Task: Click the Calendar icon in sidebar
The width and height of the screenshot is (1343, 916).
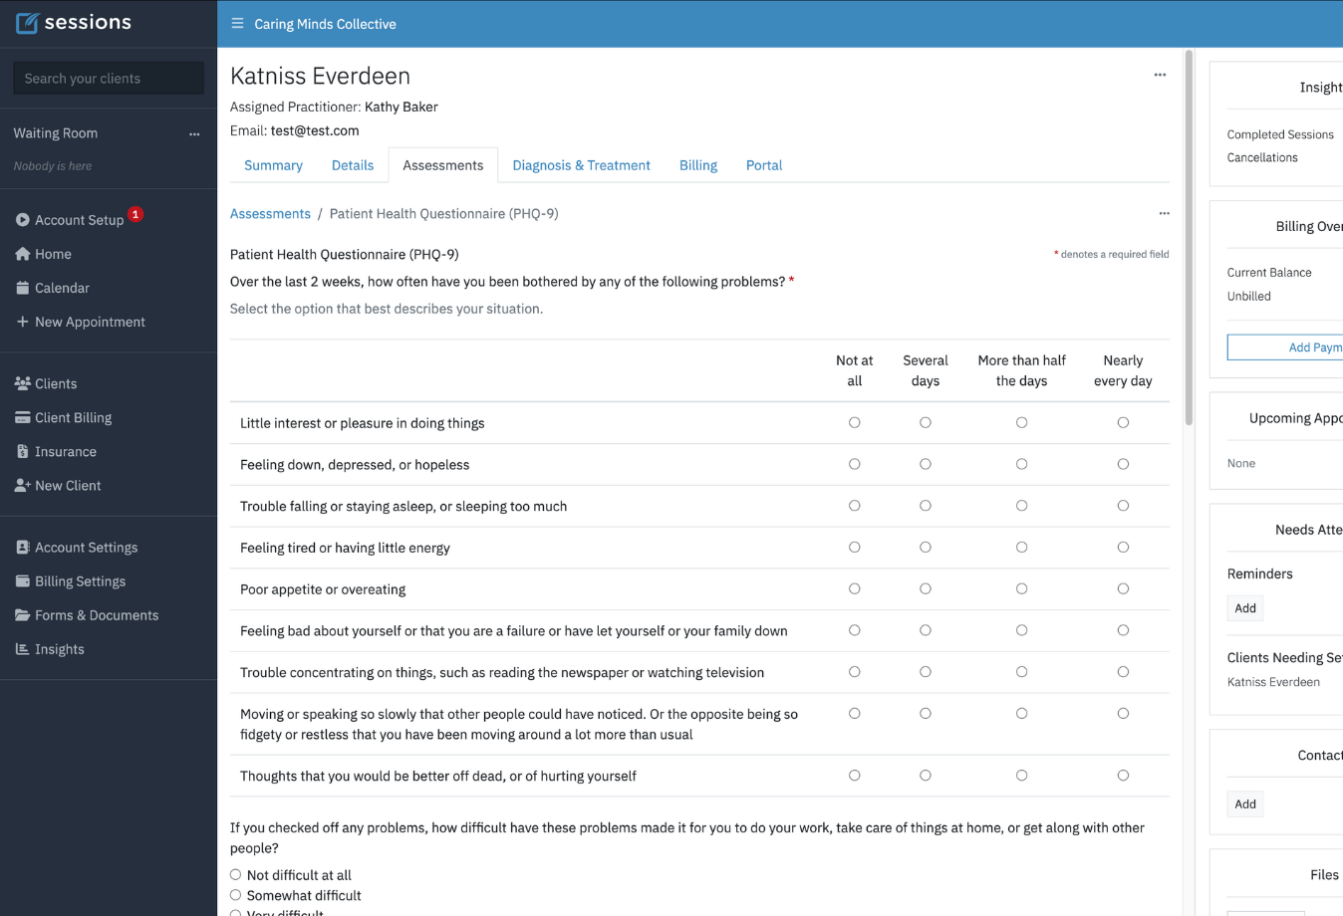Action: click(23, 288)
